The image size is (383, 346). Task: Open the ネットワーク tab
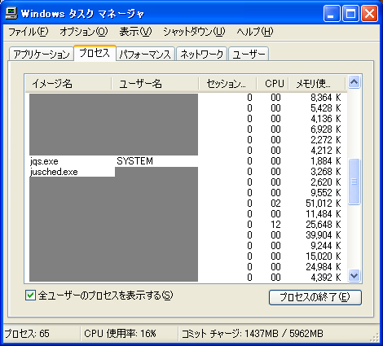tap(201, 55)
